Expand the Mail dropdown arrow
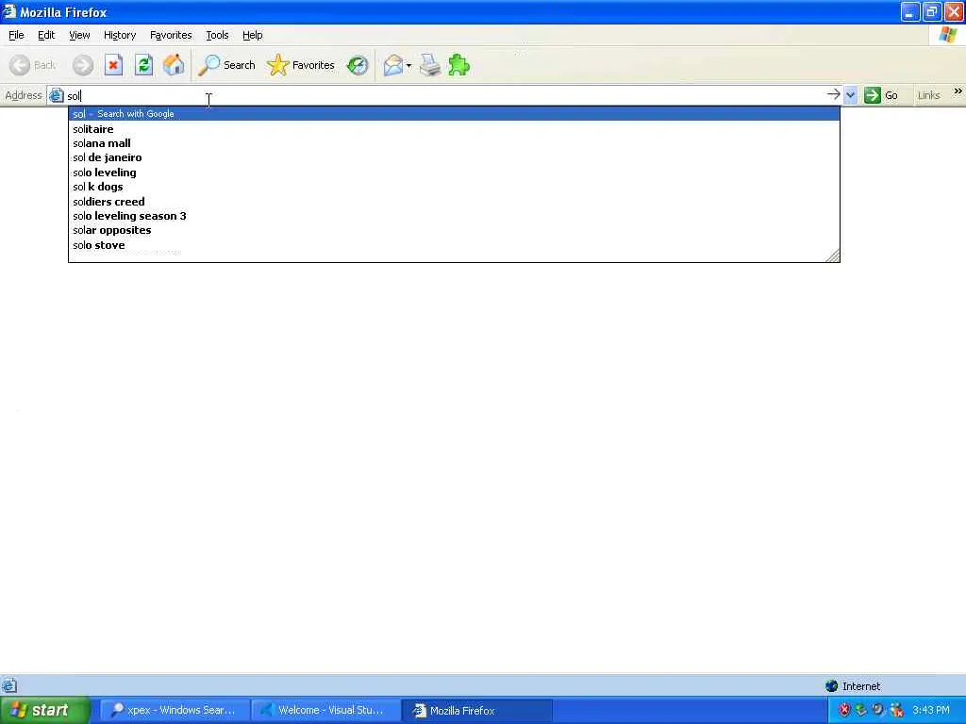This screenshot has height=724, width=966. pos(409,65)
